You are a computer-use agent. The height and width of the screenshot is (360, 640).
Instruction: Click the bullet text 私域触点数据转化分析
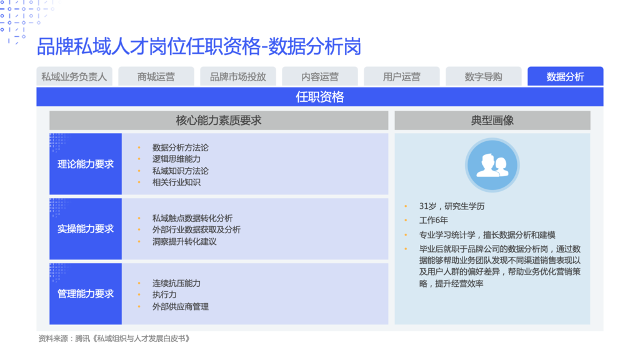click(192, 218)
